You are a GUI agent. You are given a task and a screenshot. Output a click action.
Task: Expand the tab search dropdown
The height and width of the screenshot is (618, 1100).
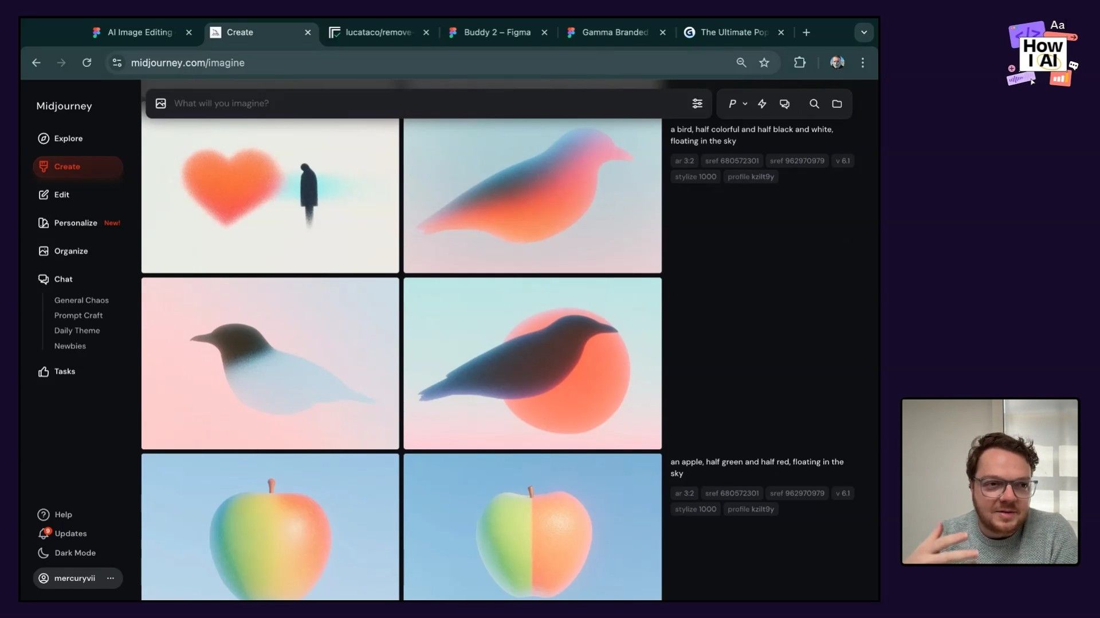pyautogui.click(x=864, y=33)
